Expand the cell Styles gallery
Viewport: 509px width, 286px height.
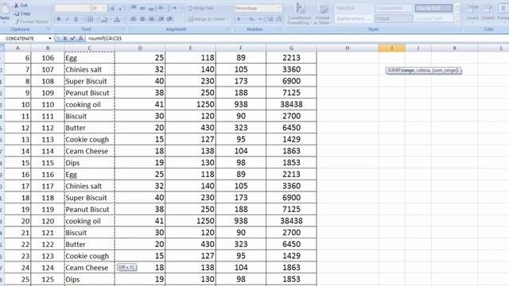tap(457, 21)
